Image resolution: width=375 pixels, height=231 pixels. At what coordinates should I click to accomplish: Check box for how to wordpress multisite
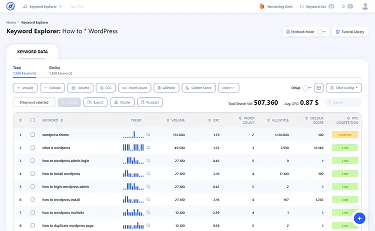(x=33, y=213)
